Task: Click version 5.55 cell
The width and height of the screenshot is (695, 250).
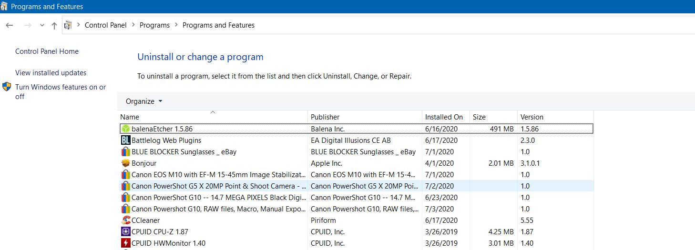Action: [x=527, y=220]
